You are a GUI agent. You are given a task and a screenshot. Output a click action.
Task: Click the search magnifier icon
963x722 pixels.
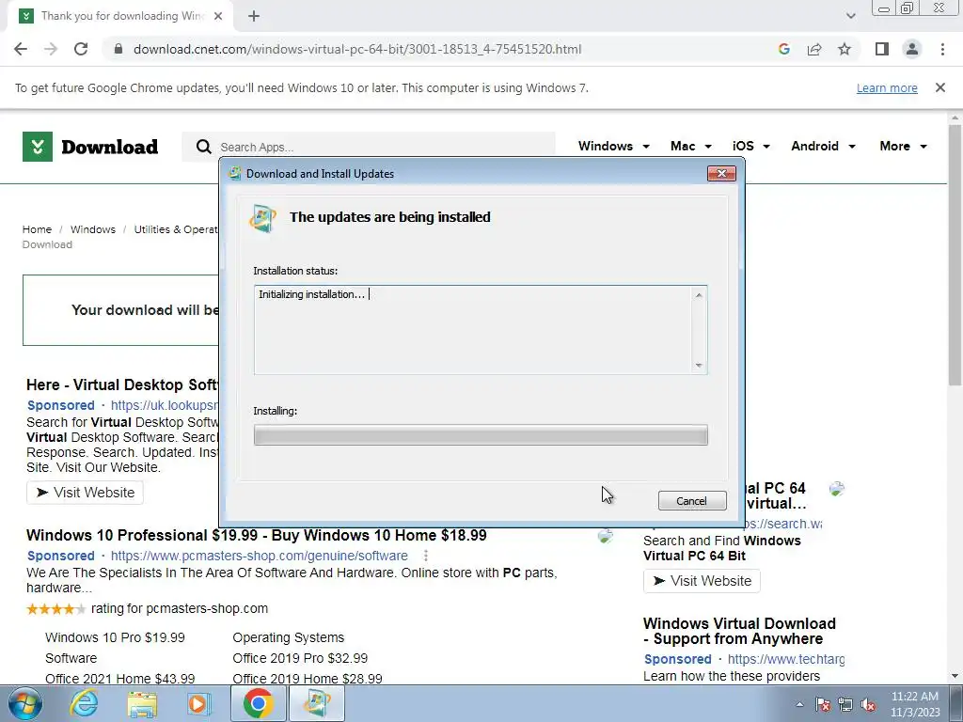click(203, 147)
